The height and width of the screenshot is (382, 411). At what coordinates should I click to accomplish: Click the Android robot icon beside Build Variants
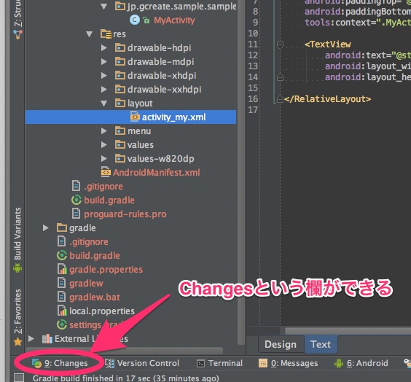(x=17, y=268)
